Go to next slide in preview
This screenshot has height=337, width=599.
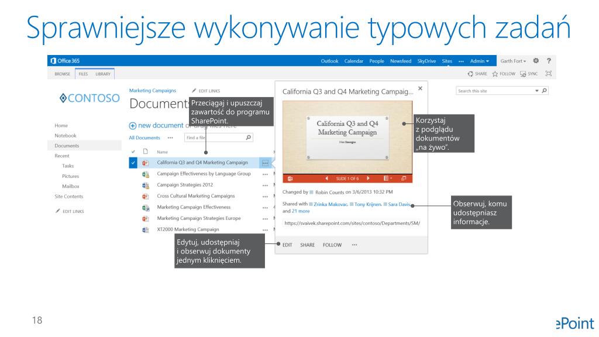click(368, 178)
